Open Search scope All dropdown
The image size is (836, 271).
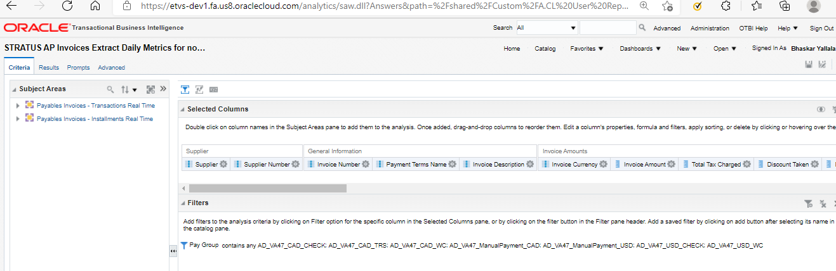pyautogui.click(x=547, y=28)
